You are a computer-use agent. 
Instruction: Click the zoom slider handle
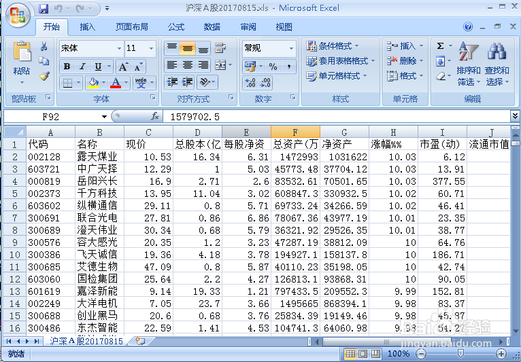click(x=460, y=354)
